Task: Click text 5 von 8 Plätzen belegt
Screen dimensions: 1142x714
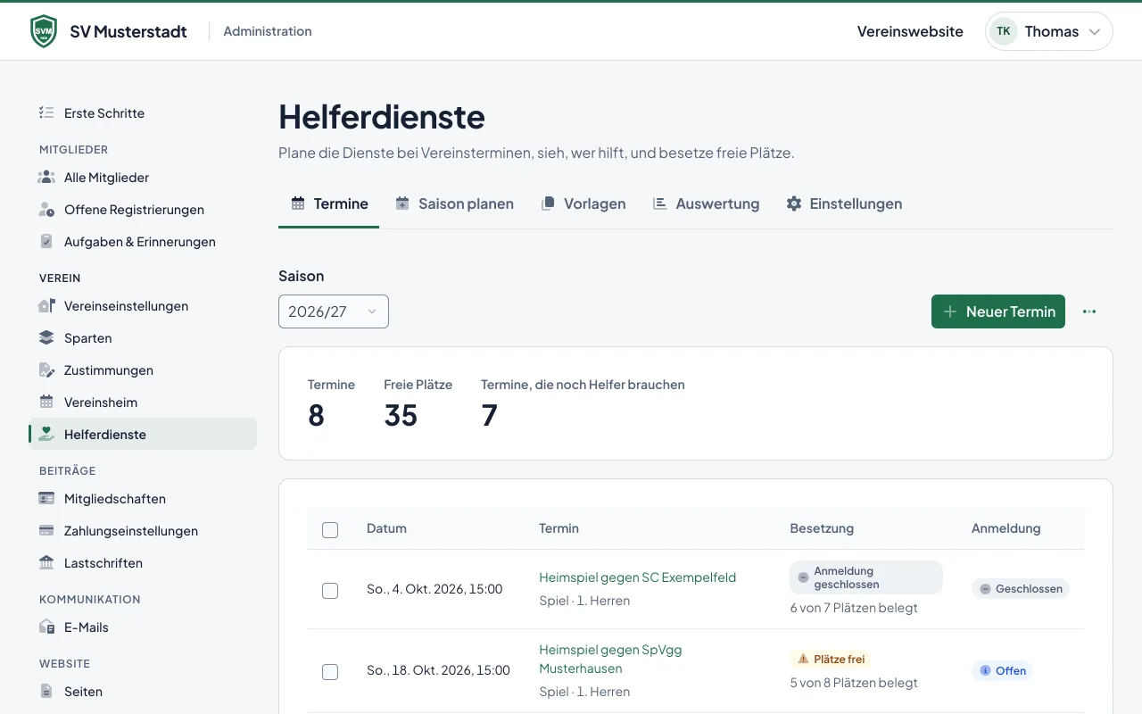Action: click(x=854, y=683)
